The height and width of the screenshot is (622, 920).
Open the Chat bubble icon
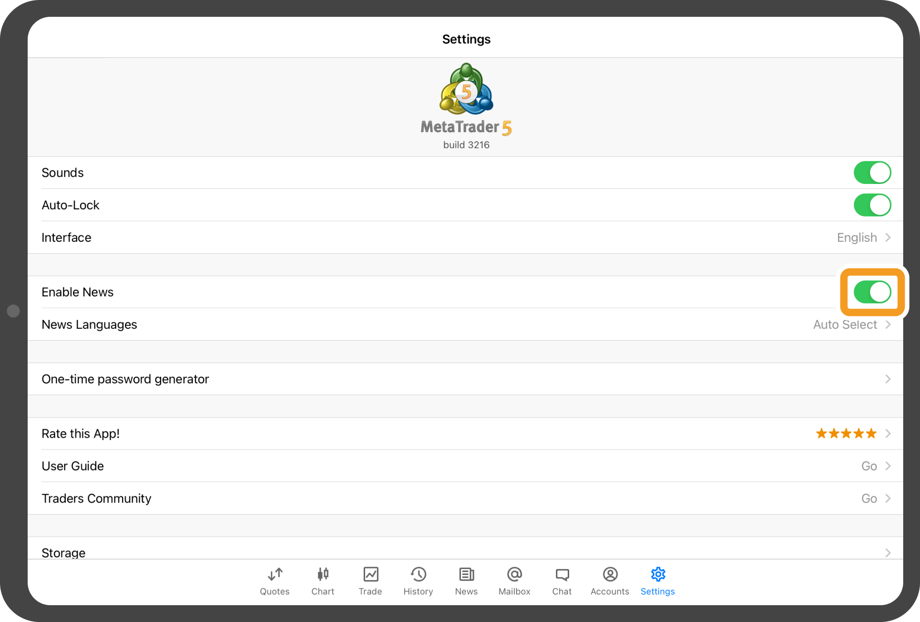(562, 574)
